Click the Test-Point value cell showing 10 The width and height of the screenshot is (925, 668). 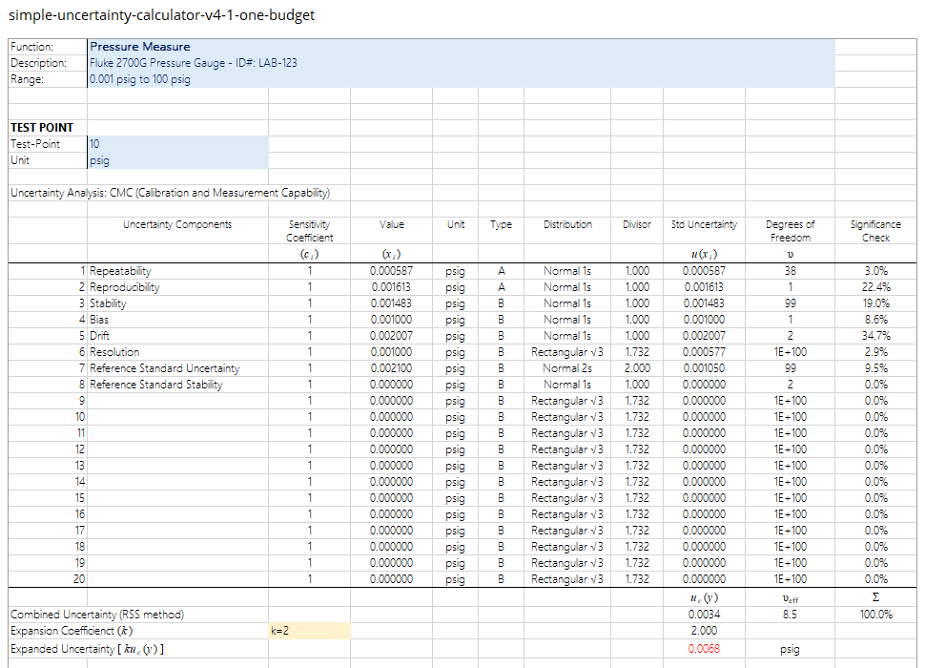coord(177,144)
